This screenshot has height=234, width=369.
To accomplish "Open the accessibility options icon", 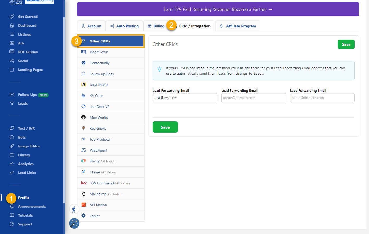I will pos(74,209).
